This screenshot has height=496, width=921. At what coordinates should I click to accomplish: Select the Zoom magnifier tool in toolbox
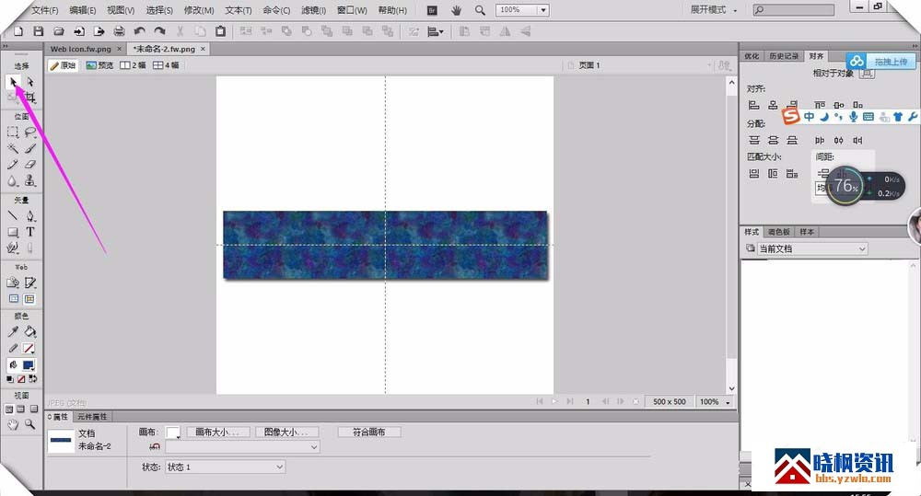pyautogui.click(x=29, y=424)
